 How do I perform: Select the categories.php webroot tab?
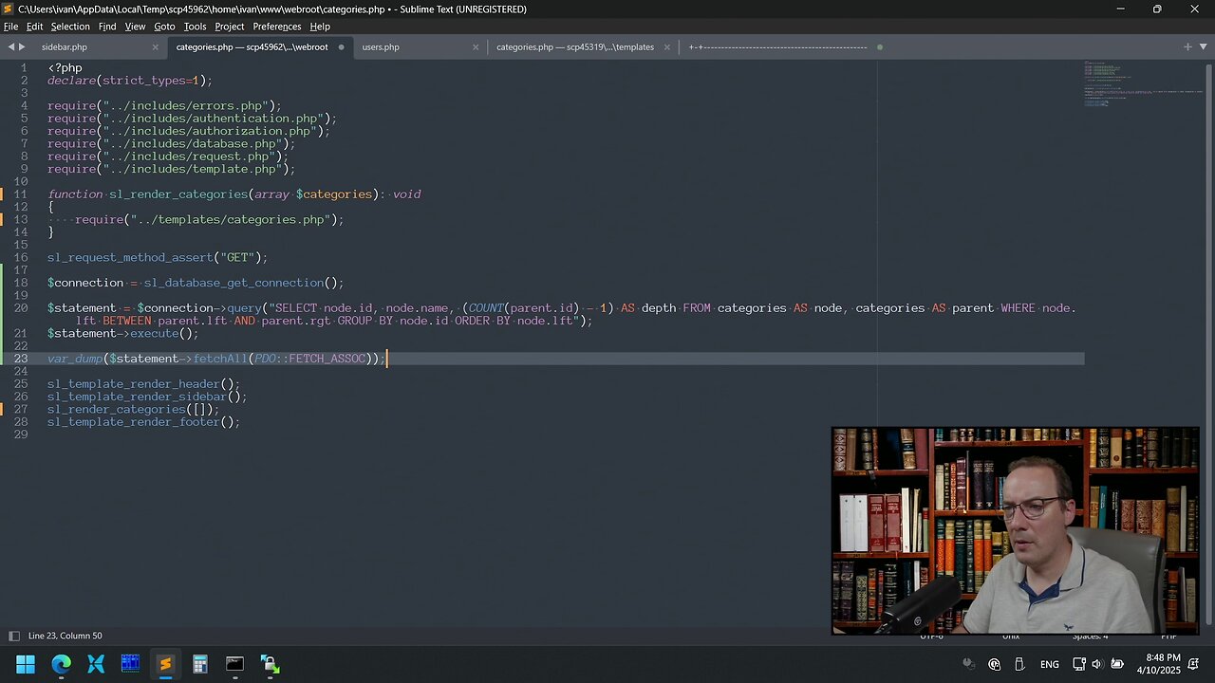[252, 47]
